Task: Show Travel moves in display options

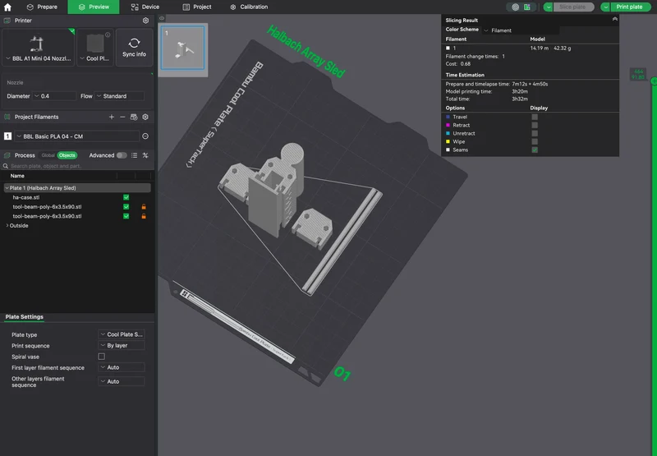Action: pyautogui.click(x=535, y=117)
